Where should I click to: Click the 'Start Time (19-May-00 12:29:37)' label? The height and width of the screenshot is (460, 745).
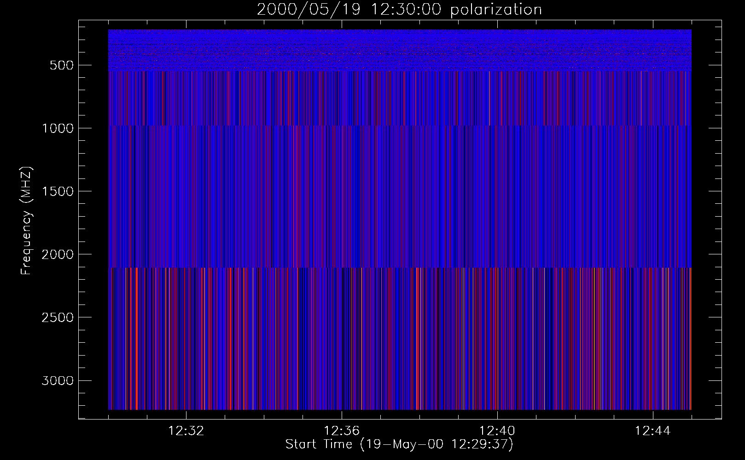pyautogui.click(x=399, y=444)
